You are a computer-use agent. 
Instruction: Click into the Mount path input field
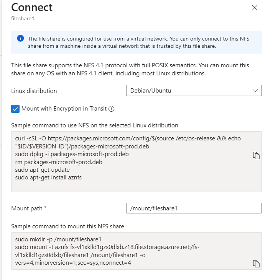194,208
